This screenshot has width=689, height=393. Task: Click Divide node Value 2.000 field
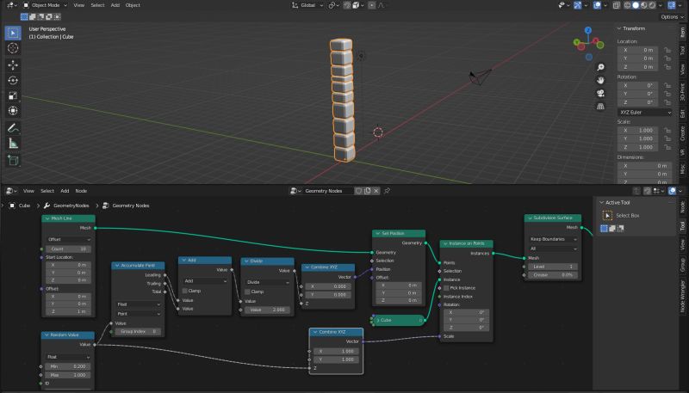pyautogui.click(x=267, y=310)
